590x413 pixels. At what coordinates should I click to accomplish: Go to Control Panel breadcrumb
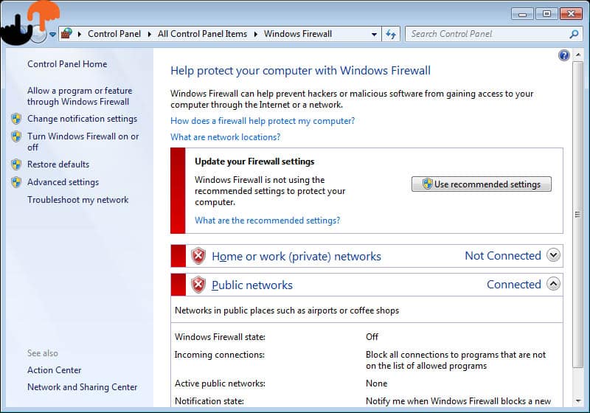coord(114,34)
